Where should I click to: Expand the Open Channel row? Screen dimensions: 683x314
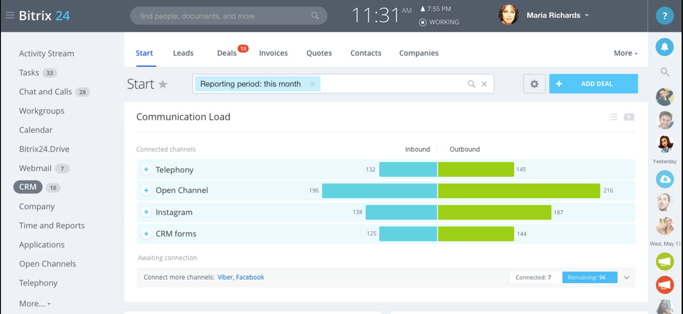click(x=146, y=191)
